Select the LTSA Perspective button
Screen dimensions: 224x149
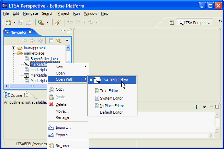(x=194, y=23)
